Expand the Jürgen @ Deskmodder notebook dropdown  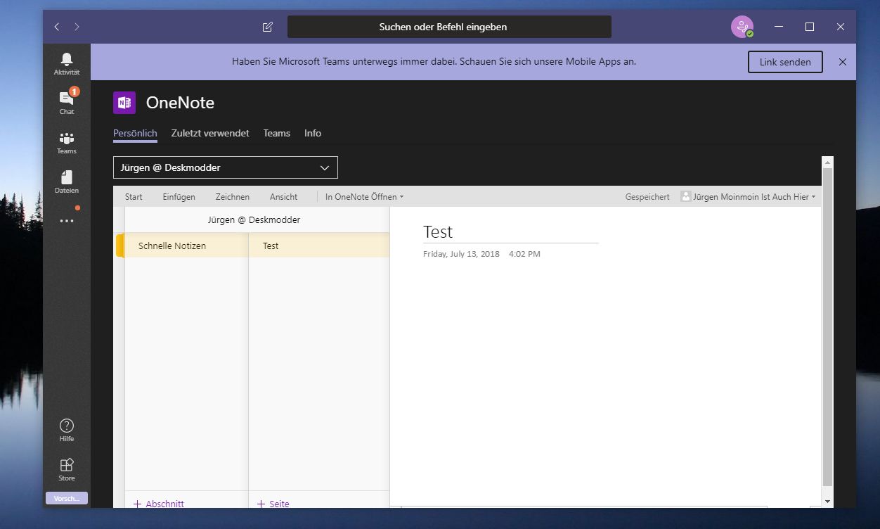[226, 167]
